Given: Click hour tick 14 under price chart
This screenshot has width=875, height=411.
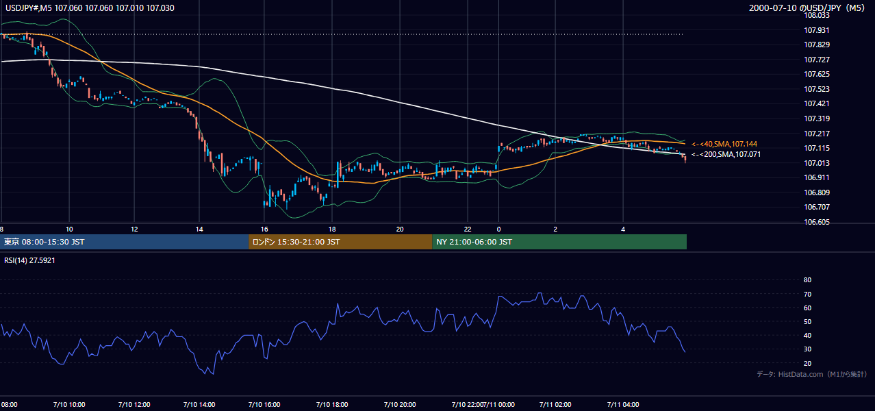Looking at the screenshot, I should coord(200,229).
